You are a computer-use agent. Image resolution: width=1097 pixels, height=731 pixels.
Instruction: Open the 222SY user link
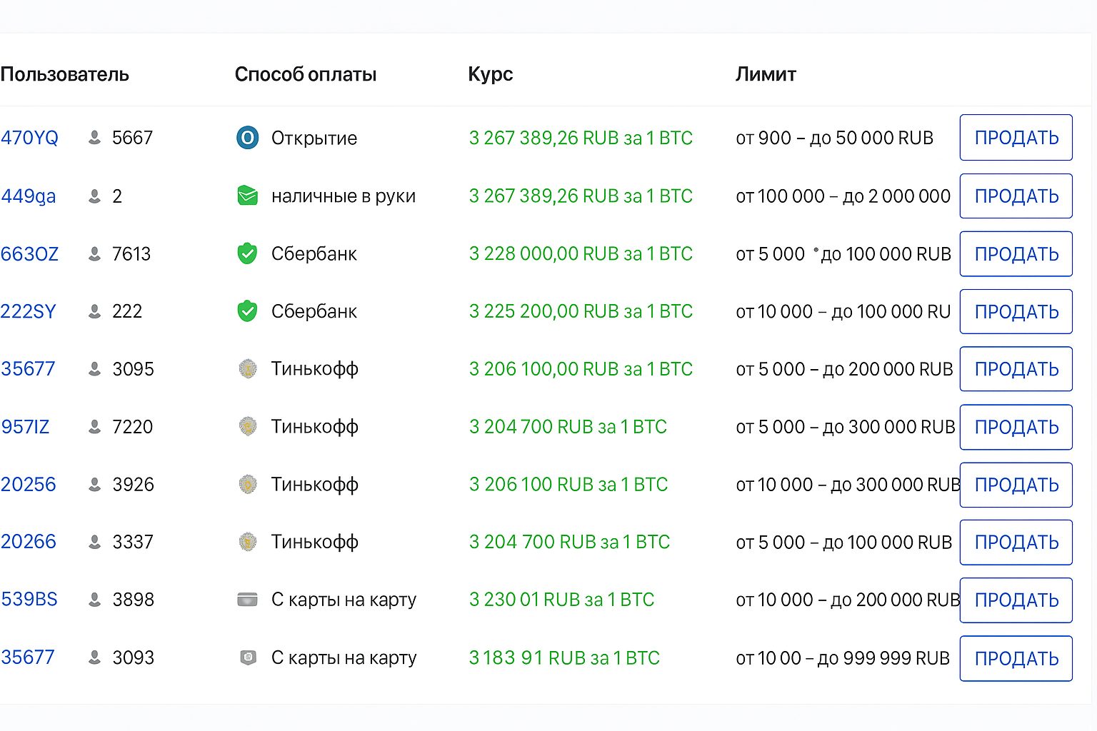28,311
